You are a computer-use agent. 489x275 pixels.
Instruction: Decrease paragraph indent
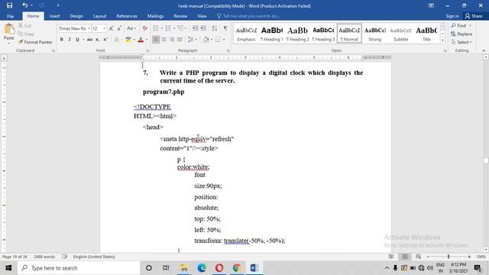pos(195,28)
